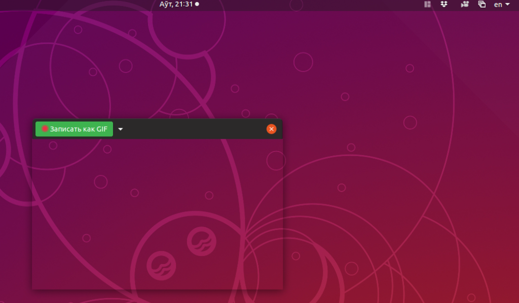Click the tiling layout tray icon

point(428,4)
